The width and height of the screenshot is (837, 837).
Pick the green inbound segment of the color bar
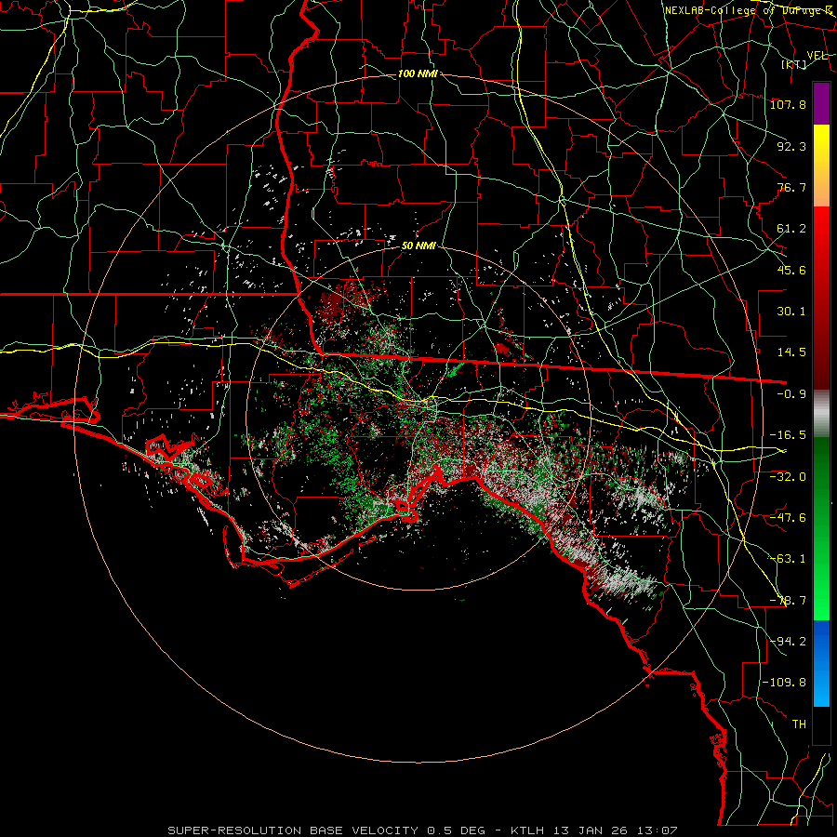(x=821, y=528)
